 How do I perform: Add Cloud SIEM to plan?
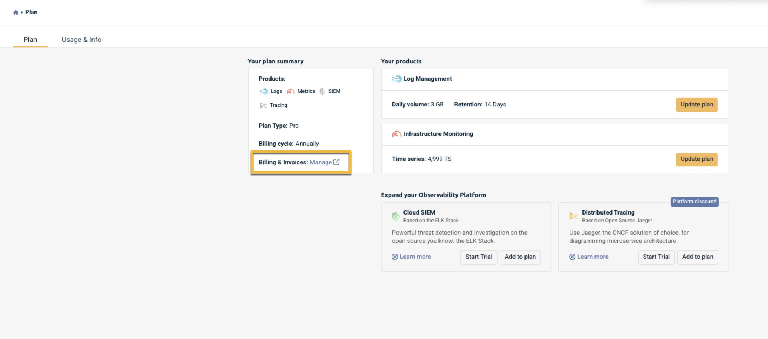pyautogui.click(x=520, y=257)
